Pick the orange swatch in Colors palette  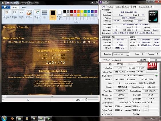(78, 11)
